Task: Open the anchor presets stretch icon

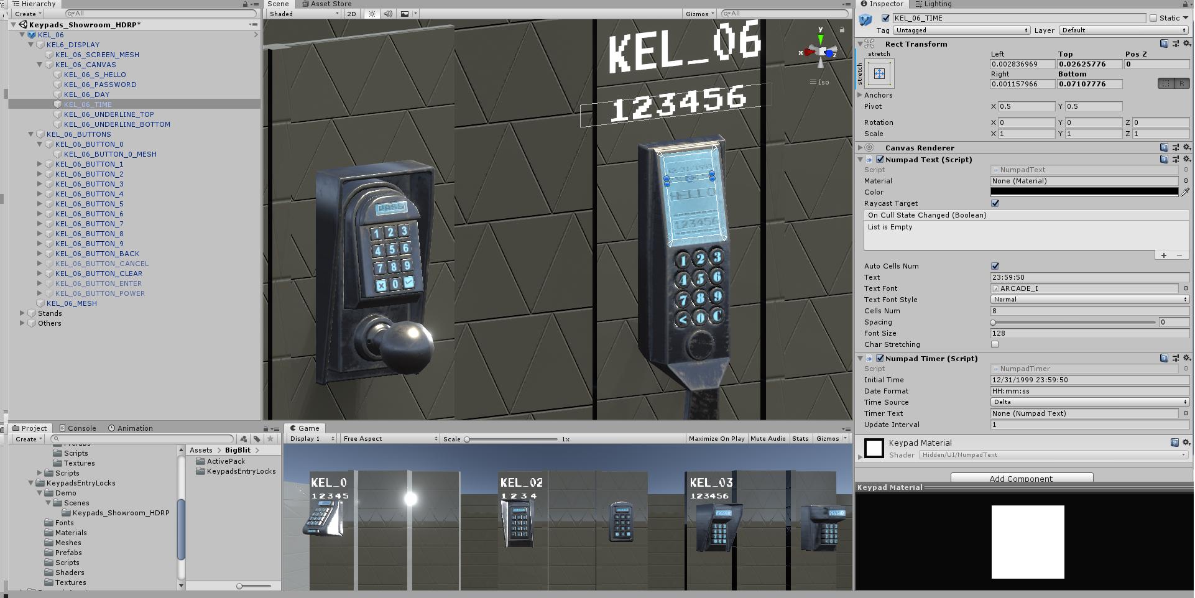Action: [x=879, y=74]
